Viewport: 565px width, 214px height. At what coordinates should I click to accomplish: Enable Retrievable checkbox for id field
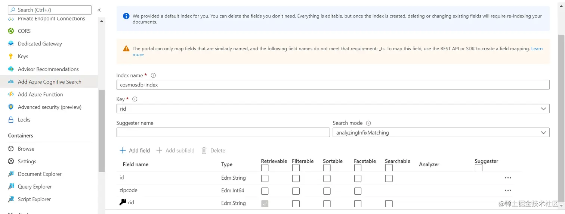pos(265,178)
